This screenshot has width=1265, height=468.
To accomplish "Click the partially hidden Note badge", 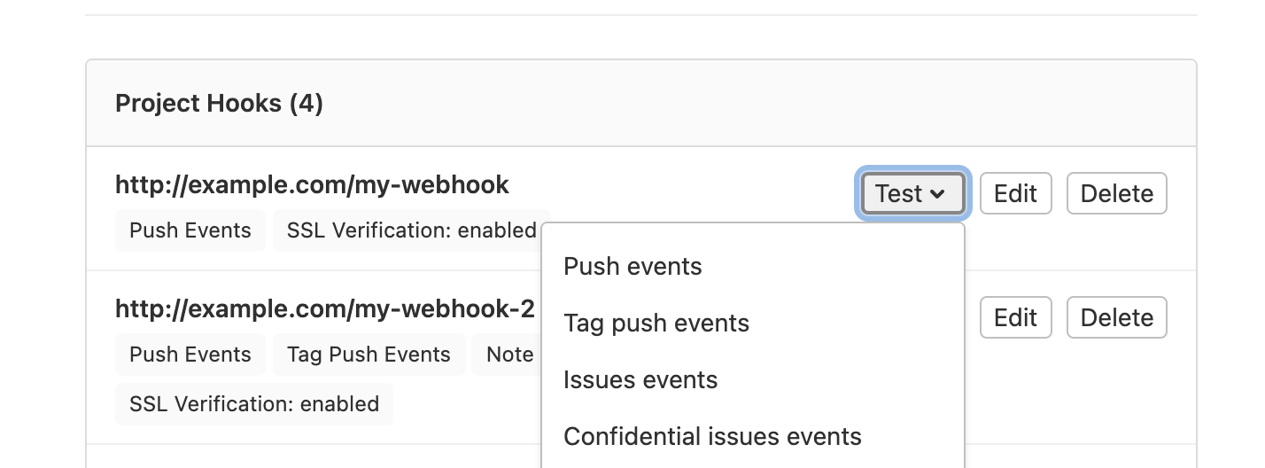I will click(x=509, y=355).
